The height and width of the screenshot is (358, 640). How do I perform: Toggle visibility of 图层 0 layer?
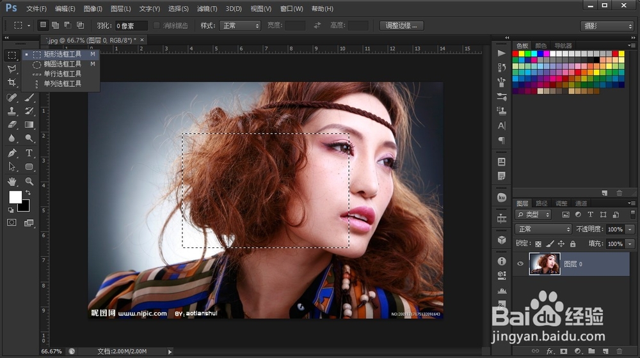point(520,264)
